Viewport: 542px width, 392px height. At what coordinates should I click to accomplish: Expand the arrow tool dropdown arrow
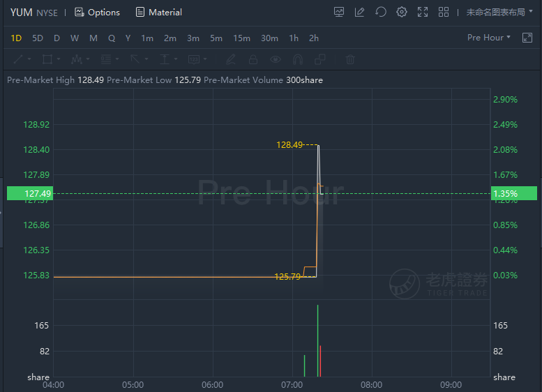(146, 59)
